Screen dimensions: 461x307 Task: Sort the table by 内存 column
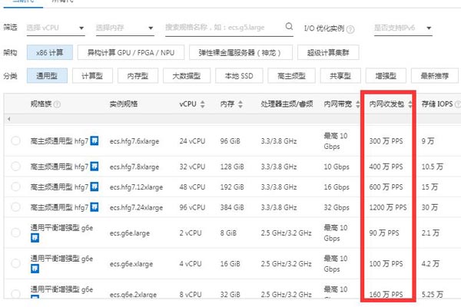(237, 104)
